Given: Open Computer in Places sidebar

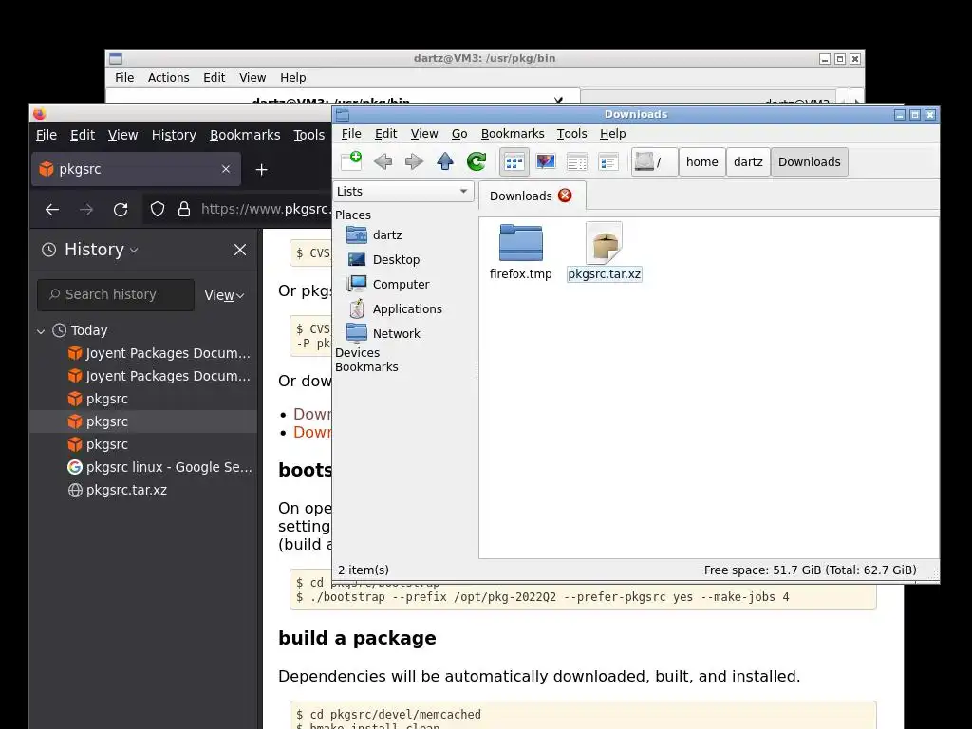Looking at the screenshot, I should pyautogui.click(x=402, y=285).
